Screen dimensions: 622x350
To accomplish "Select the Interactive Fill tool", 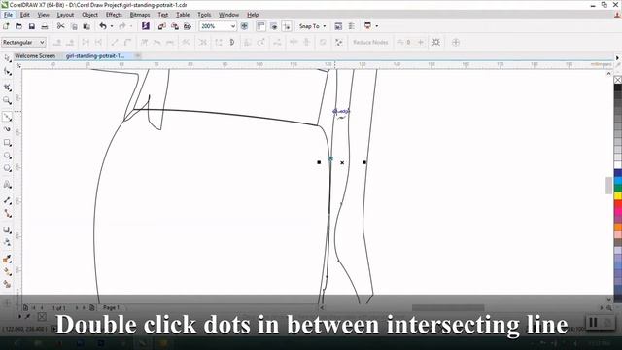I will click(7, 272).
